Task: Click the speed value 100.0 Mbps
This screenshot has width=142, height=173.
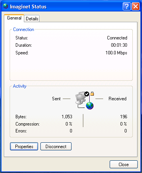Action: 116,53
